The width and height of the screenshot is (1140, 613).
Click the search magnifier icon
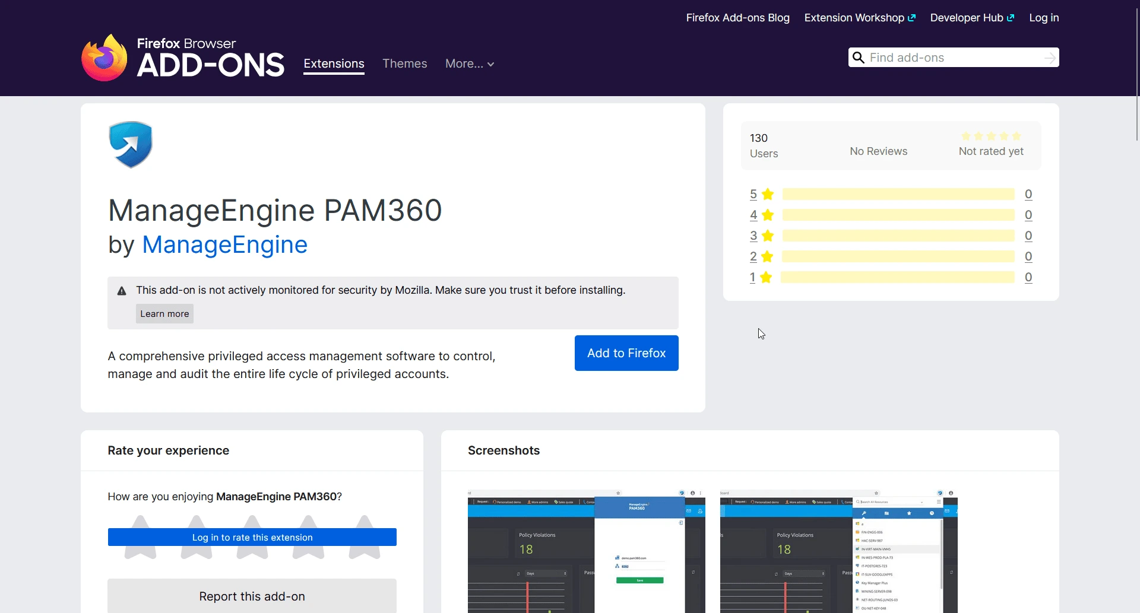click(858, 58)
